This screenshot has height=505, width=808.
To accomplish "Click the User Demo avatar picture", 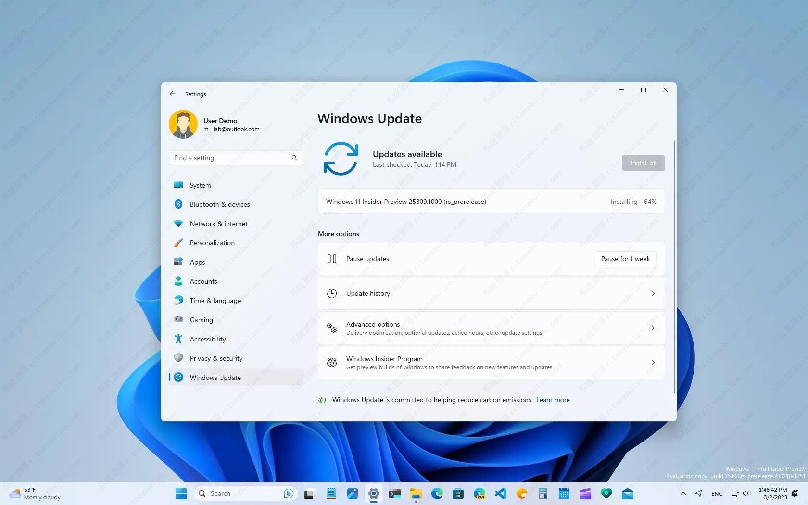I will tap(183, 124).
